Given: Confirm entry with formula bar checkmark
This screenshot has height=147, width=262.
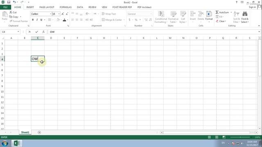Looking at the screenshot, I should (x=36, y=32).
